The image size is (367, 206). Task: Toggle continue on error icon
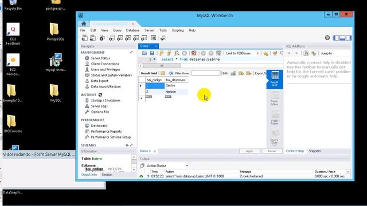tap(194, 53)
